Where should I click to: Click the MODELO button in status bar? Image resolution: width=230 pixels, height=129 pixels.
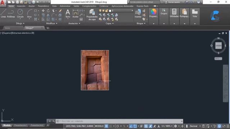point(99,126)
